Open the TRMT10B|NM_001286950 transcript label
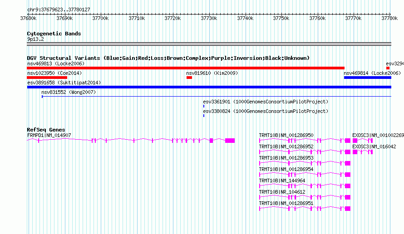 tap(286, 135)
